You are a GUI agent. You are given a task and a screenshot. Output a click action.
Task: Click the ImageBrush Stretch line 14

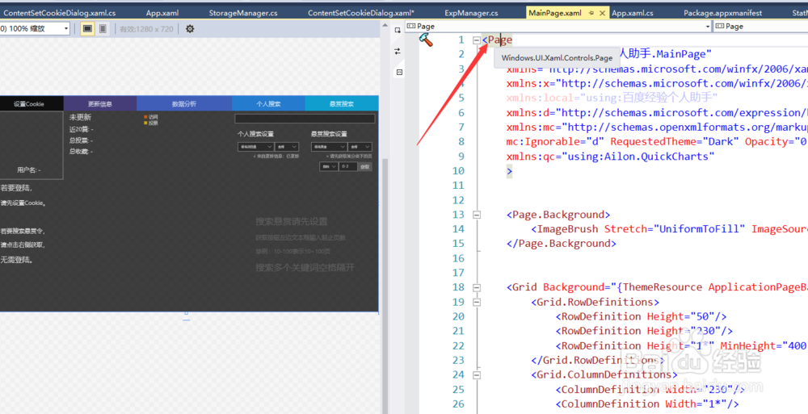(669, 229)
